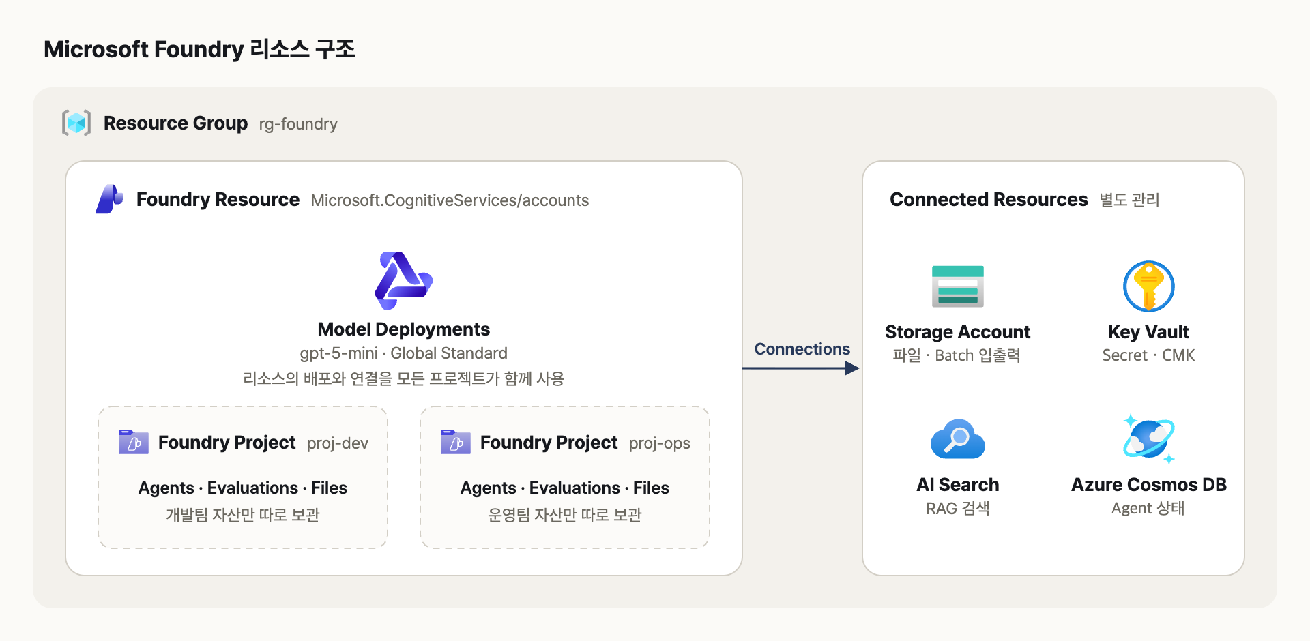Select the AI Search cloud icon
1310x641 pixels.
(958, 439)
